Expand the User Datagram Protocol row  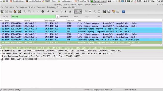1,56
